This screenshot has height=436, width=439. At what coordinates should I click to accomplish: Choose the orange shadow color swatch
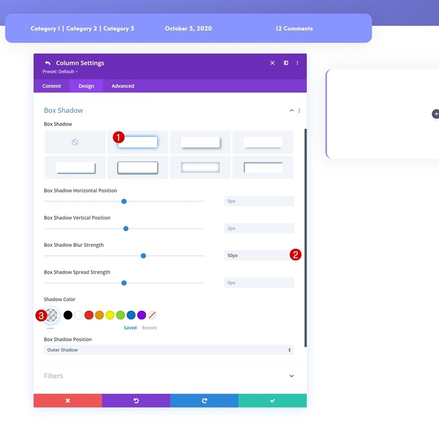(99, 315)
